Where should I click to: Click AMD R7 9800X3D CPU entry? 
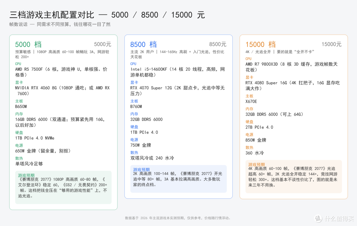[292, 67]
